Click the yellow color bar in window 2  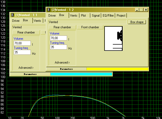point(117,69)
